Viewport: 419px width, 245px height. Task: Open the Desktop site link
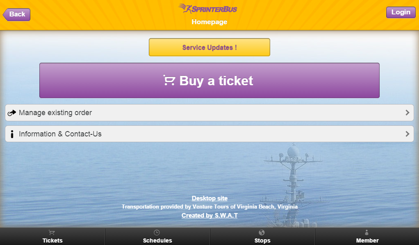click(x=209, y=198)
